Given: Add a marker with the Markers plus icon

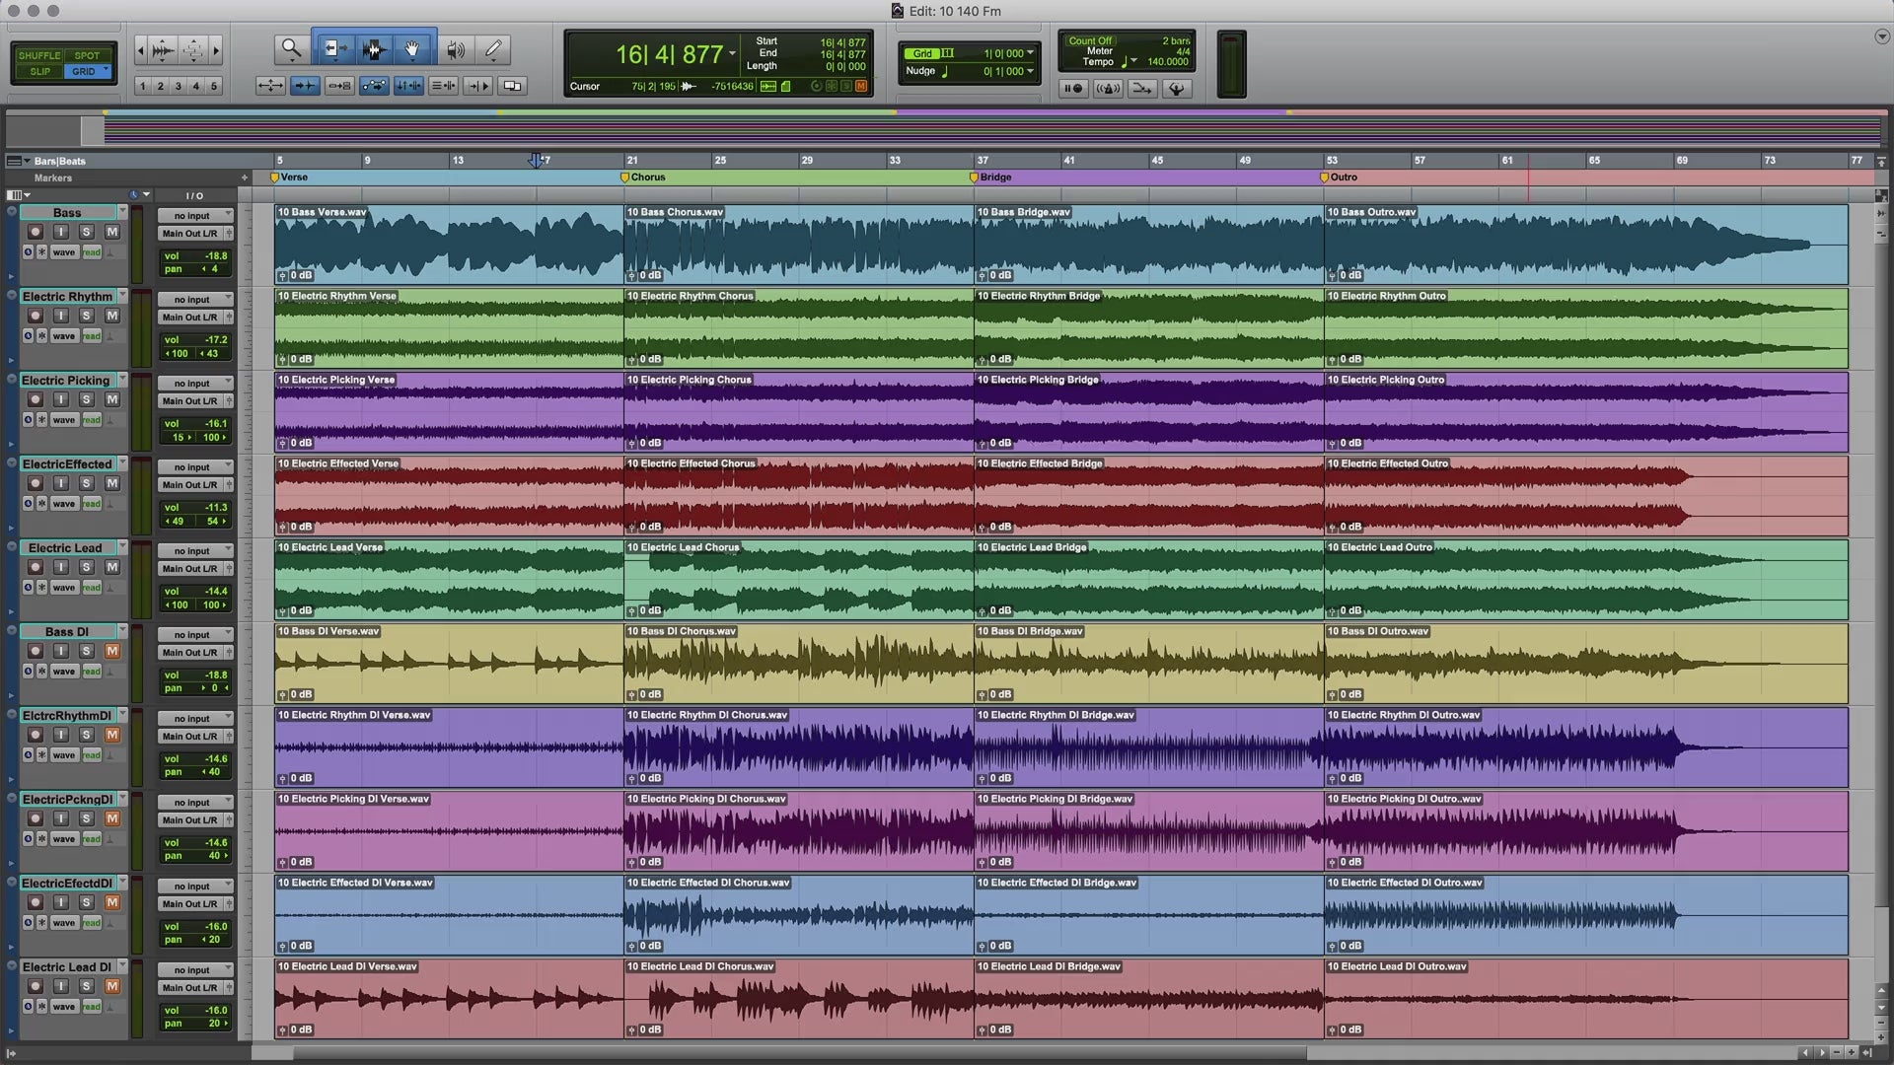Looking at the screenshot, I should [244, 177].
